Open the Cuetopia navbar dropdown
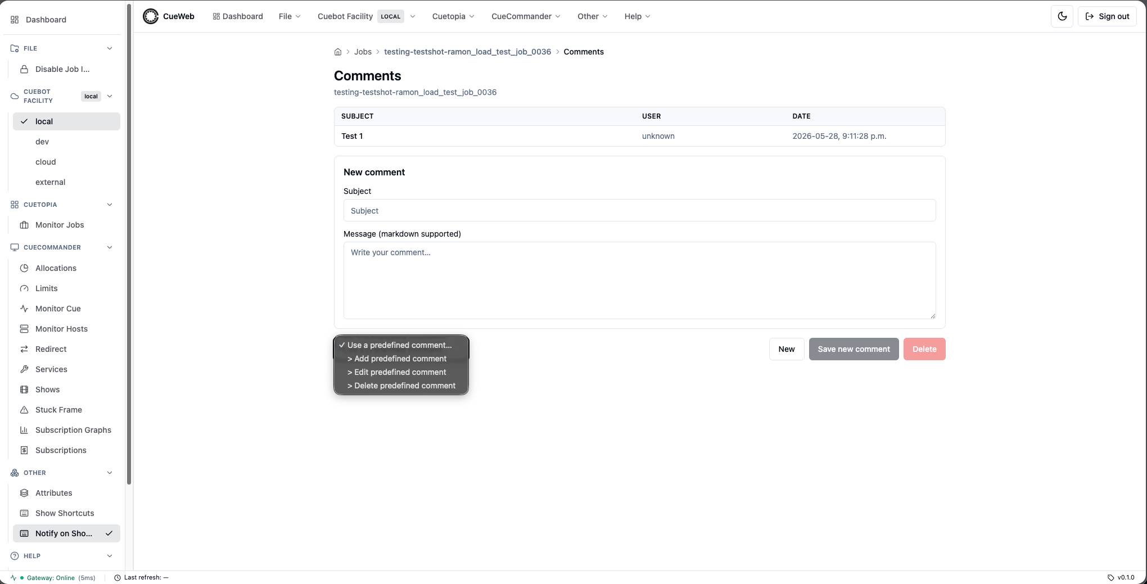This screenshot has width=1147, height=584. click(453, 16)
